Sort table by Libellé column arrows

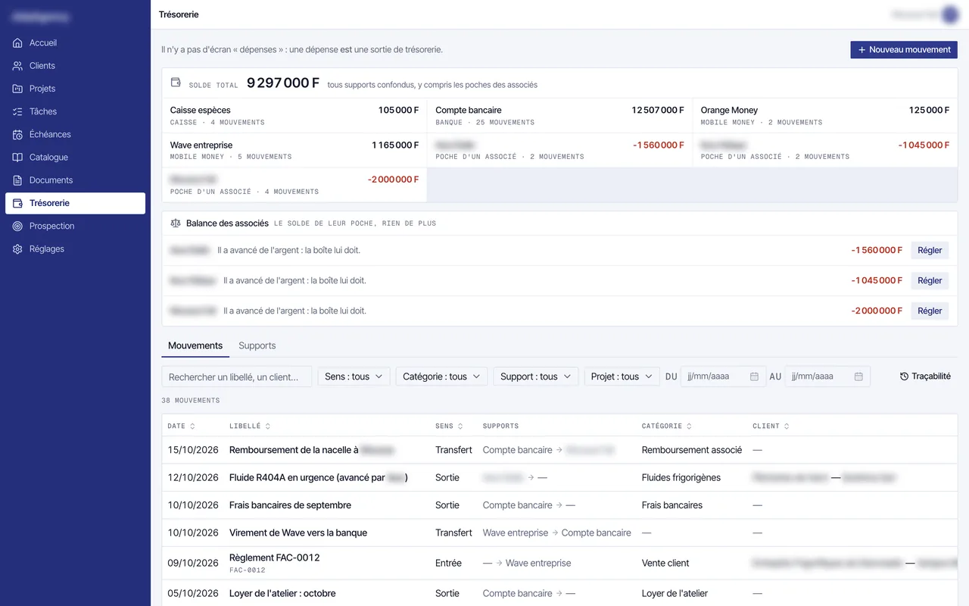268,426
